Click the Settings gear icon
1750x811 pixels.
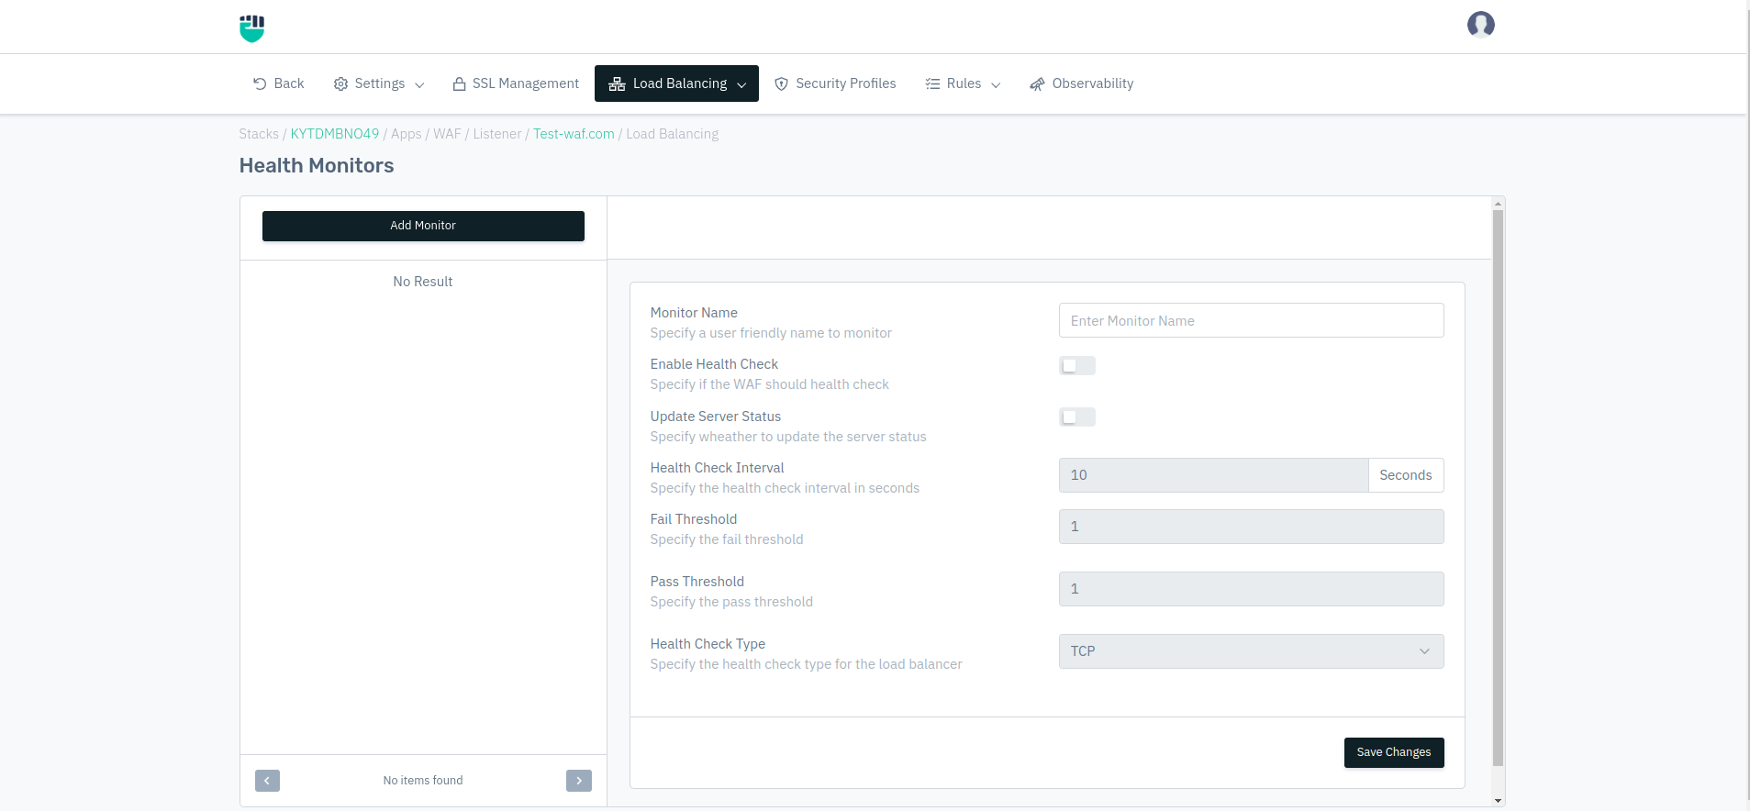point(340,83)
